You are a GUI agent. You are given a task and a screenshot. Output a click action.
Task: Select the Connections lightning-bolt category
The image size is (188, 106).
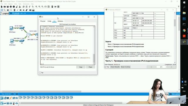tap(11, 98)
